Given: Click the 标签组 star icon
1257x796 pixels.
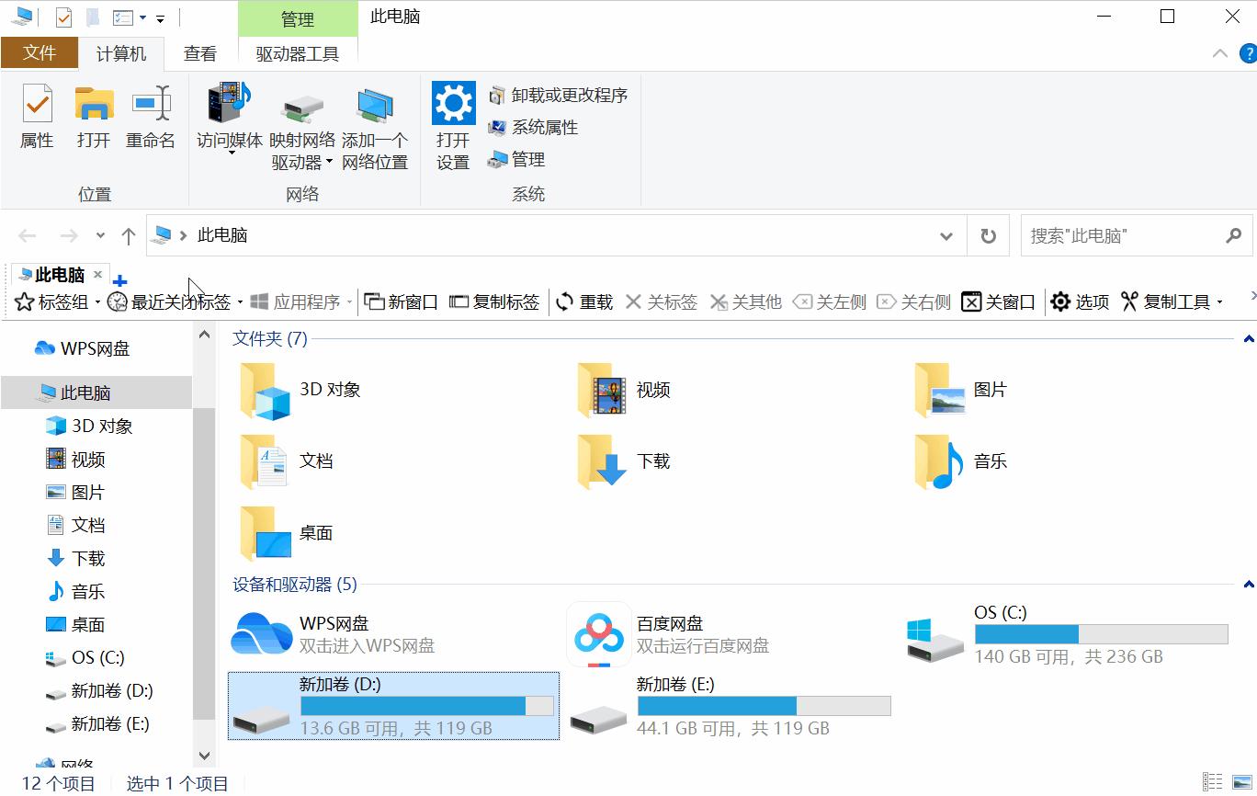Looking at the screenshot, I should pos(21,301).
